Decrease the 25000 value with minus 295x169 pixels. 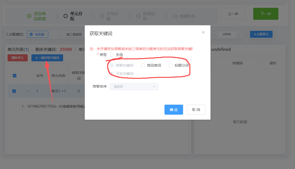(214, 34)
